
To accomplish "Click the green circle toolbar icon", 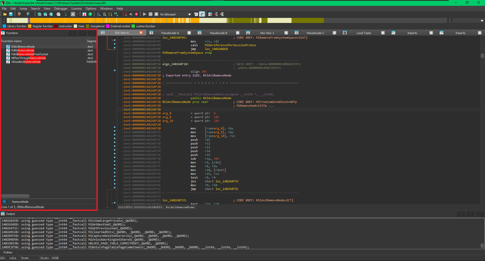I will [x=90, y=14].
